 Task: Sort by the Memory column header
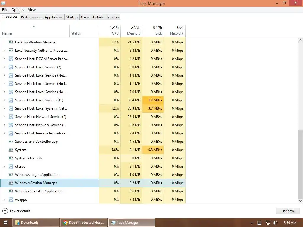131,30
